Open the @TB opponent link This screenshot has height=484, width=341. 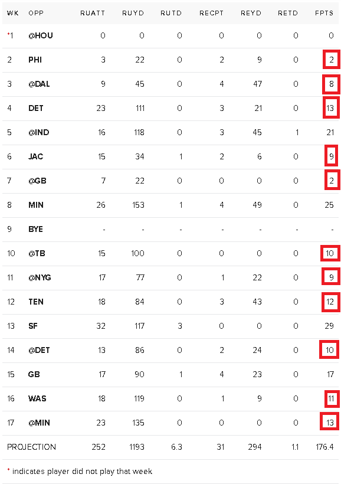coord(37,253)
